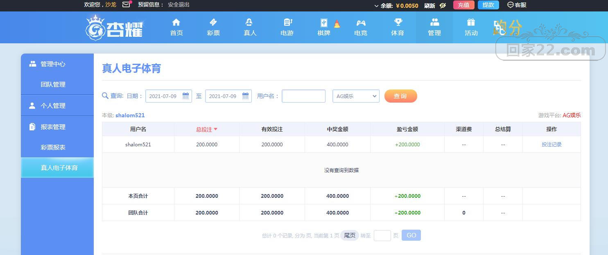Open the 体育 sports menu
The image size is (608, 255).
click(x=398, y=27)
